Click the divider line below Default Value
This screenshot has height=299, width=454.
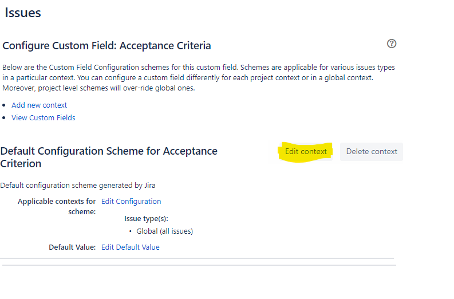[x=197, y=258]
